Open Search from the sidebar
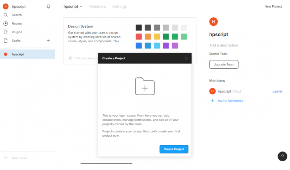This screenshot has width=290, height=170. 17,15
